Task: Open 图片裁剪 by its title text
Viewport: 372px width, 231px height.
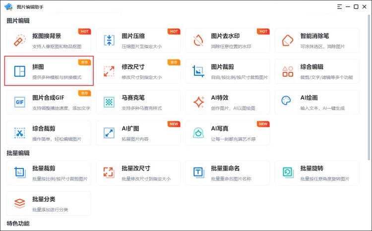Action: click(x=223, y=67)
